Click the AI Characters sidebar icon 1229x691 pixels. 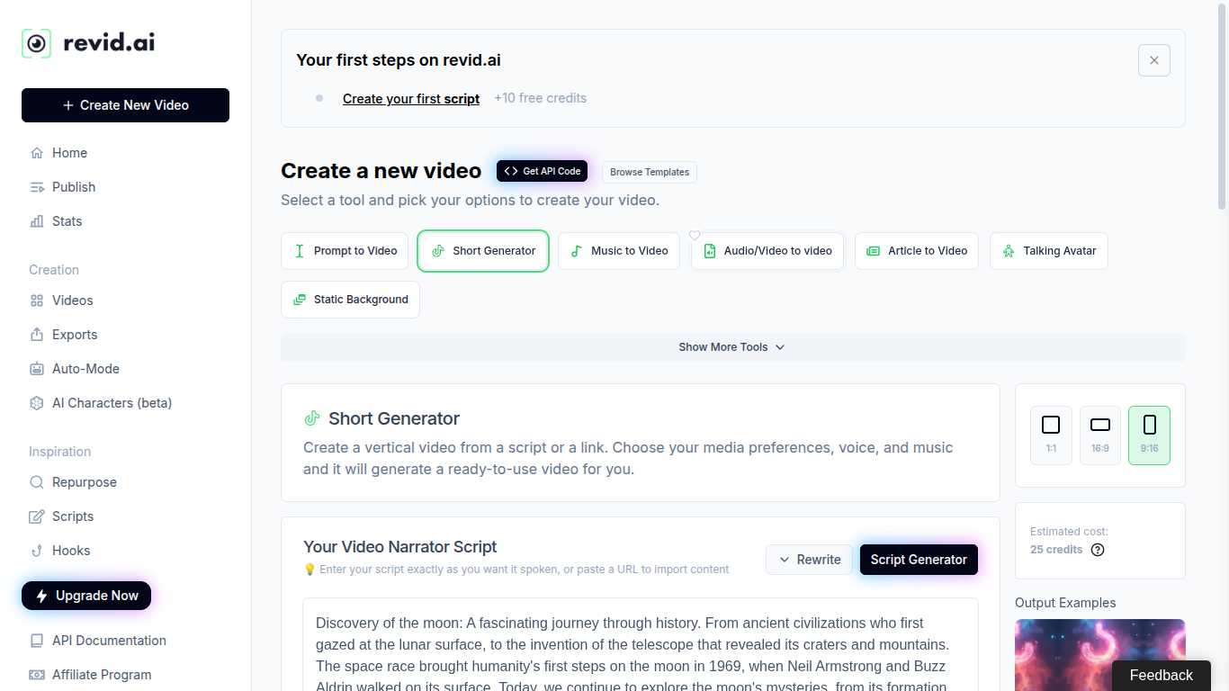(37, 403)
